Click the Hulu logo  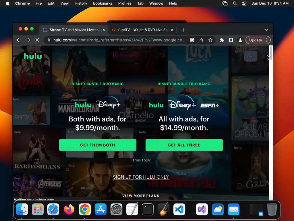click(x=33, y=56)
